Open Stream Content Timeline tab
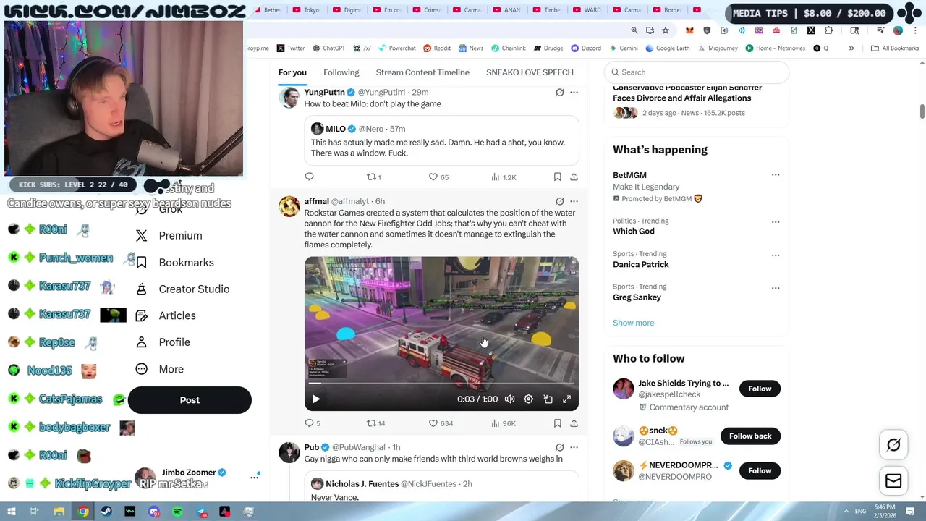Image resolution: width=926 pixels, height=521 pixels. click(x=422, y=72)
